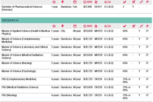The height and width of the screenshot is (102, 153).
Task: Click the clock icon in the top header row
Action: [x=54, y=2]
